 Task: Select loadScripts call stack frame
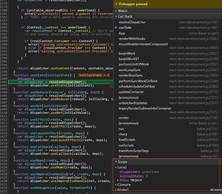click(168, 140)
